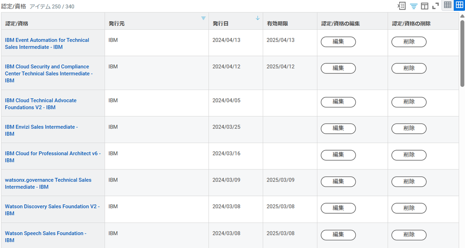Click 削除 for Cloud Technical Advocate row
465x248 pixels.
click(409, 102)
